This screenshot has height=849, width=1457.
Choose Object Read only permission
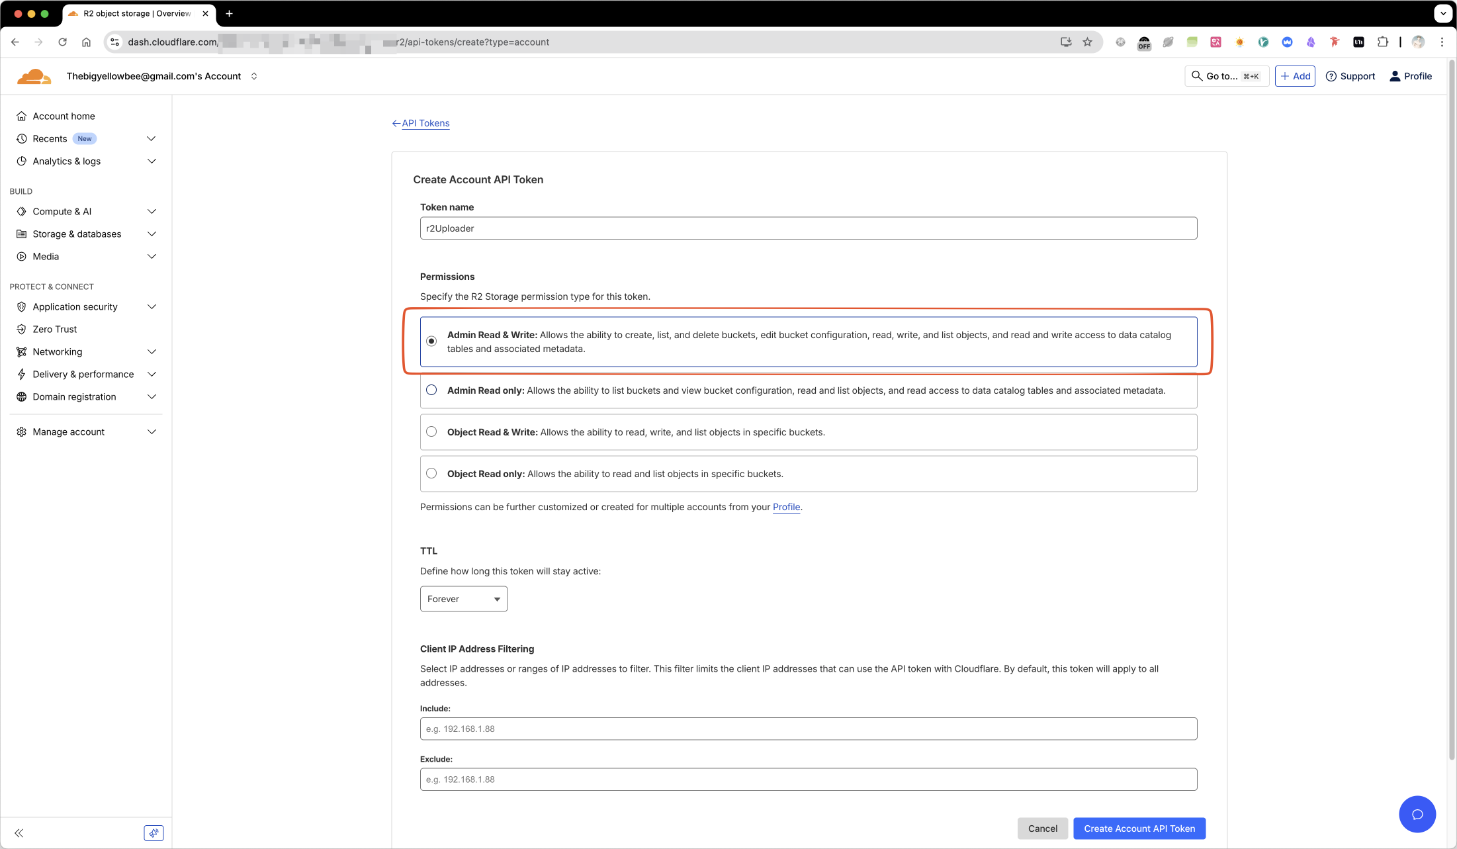(431, 474)
